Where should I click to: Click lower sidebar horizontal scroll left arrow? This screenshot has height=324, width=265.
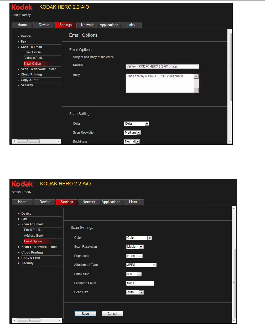14,321
